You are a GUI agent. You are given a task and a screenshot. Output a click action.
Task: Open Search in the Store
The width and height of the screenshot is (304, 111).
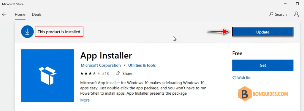click(278, 14)
